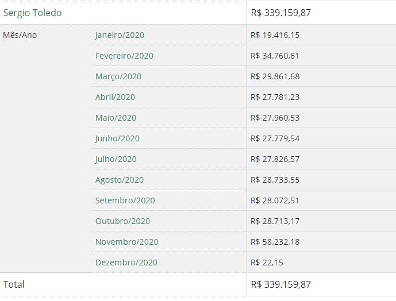Open the Novembro/2020 link

click(x=126, y=242)
